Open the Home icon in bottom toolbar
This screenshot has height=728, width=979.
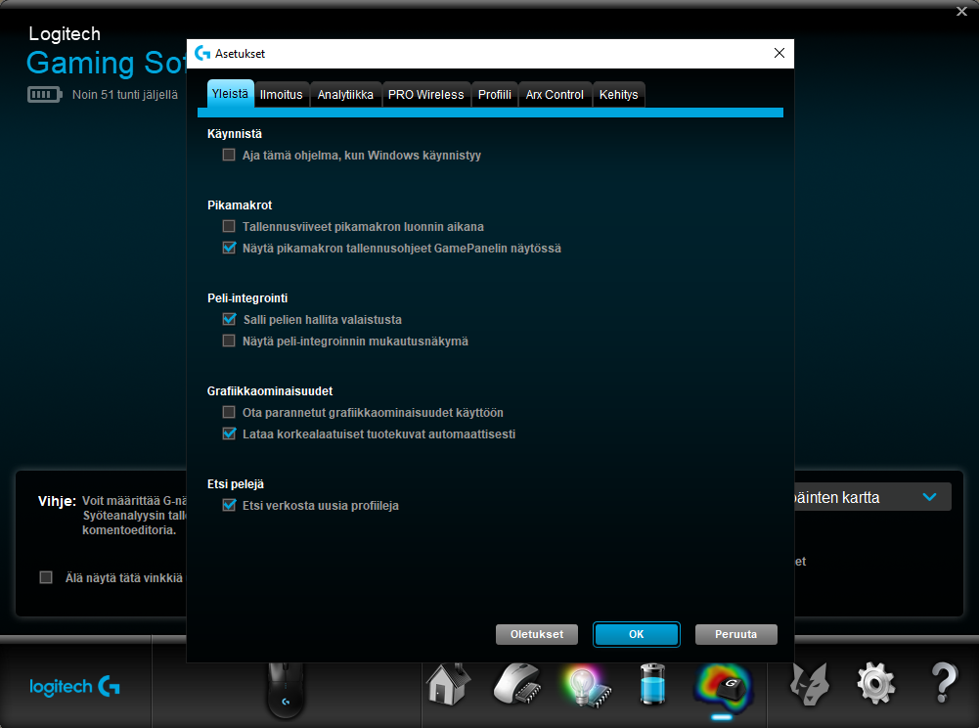[x=448, y=685]
